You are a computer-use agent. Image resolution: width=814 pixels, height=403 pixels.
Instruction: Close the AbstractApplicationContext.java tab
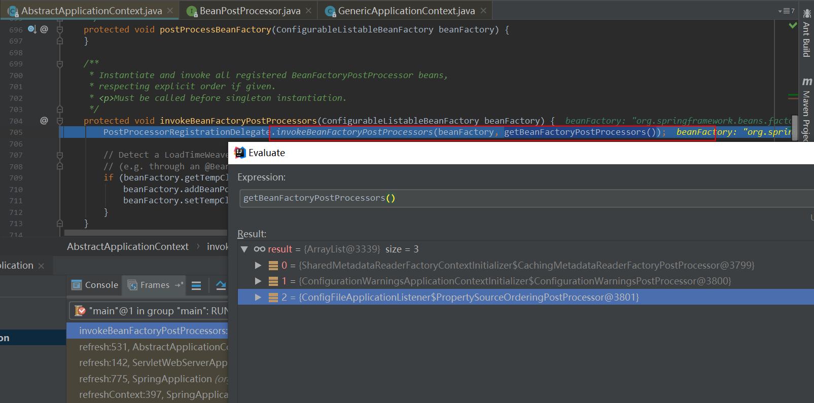pos(170,11)
